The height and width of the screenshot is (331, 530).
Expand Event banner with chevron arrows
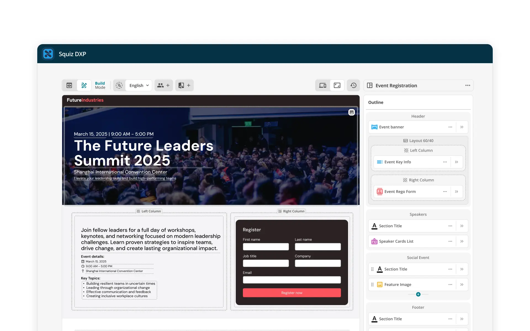[x=462, y=127]
